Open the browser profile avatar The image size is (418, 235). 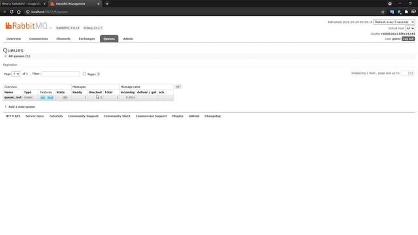pos(413,12)
